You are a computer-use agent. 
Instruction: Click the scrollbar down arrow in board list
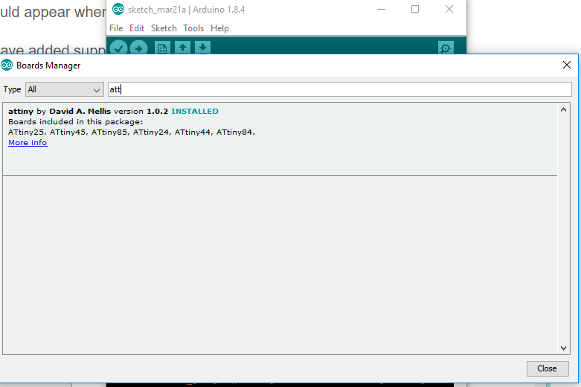(x=563, y=348)
